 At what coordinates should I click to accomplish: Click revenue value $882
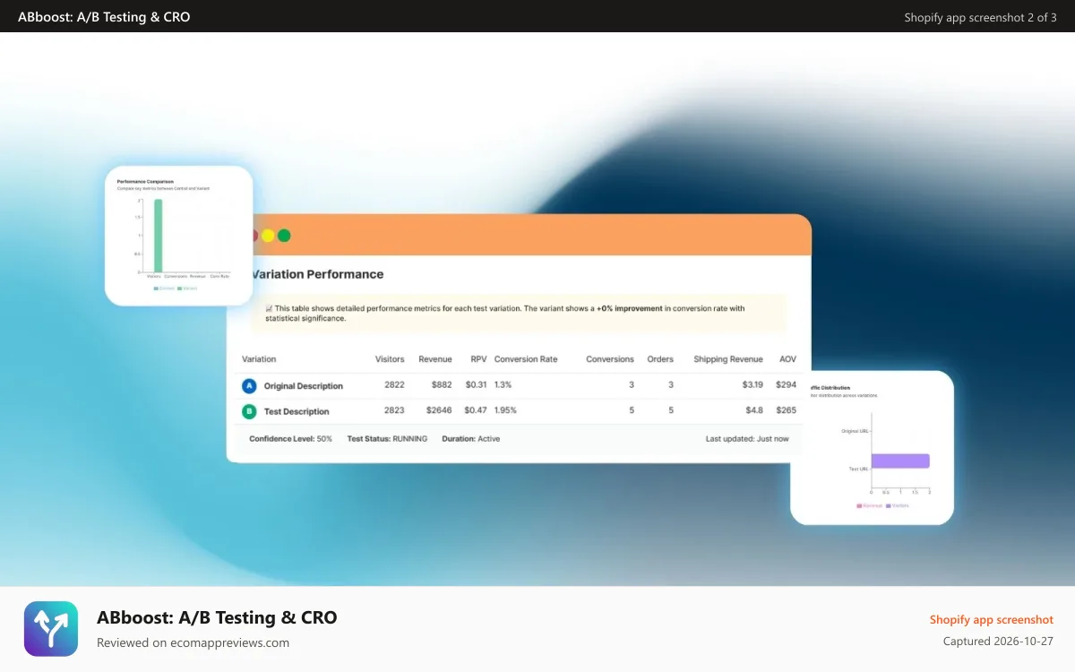point(442,384)
